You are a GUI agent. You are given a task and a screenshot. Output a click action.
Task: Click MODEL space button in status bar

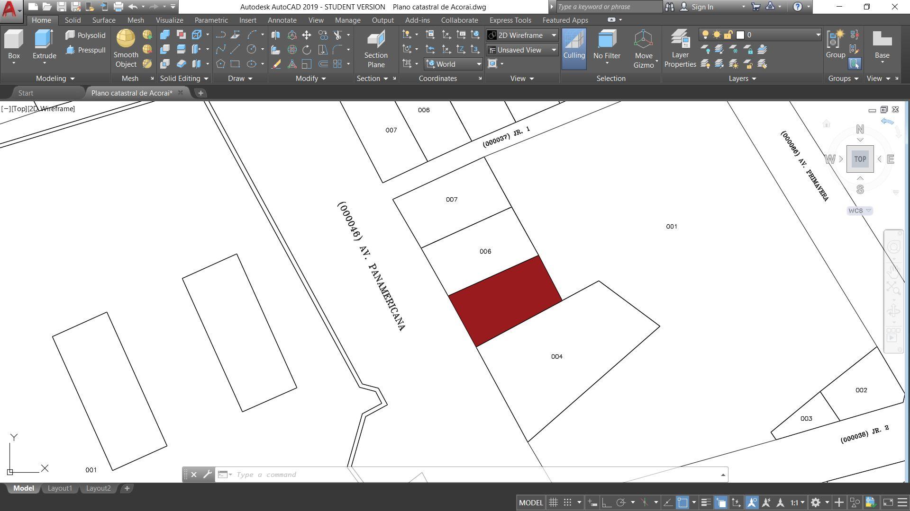tap(531, 502)
